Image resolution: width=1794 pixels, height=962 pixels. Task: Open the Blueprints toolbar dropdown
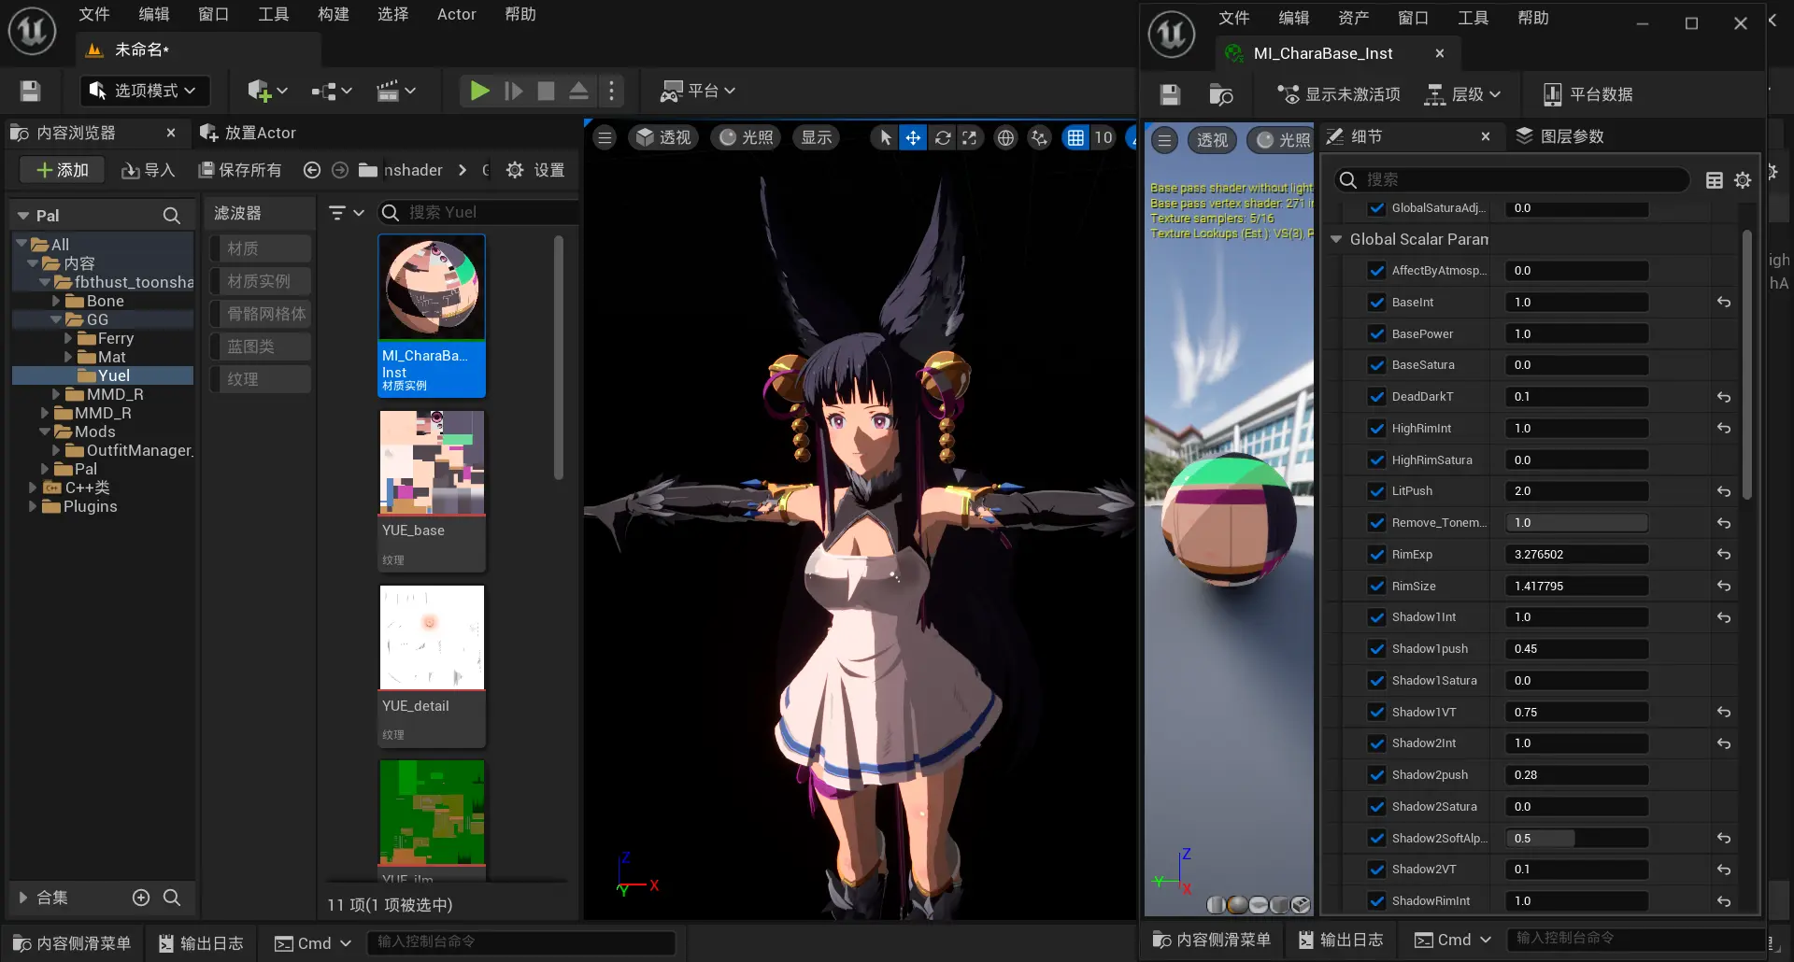[x=332, y=91]
